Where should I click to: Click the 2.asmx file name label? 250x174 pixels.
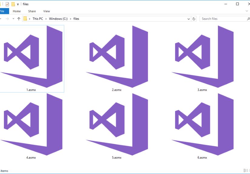[117, 90]
